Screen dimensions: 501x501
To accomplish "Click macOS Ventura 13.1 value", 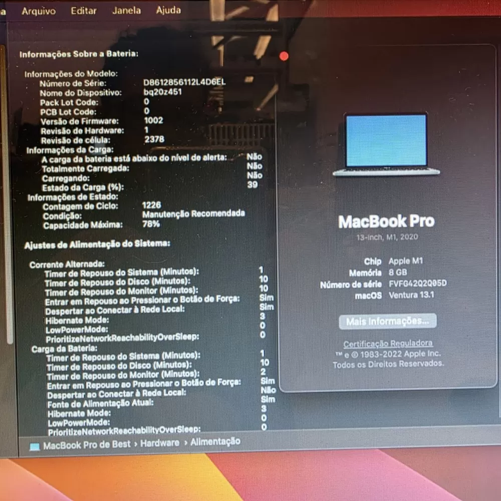I will [411, 295].
